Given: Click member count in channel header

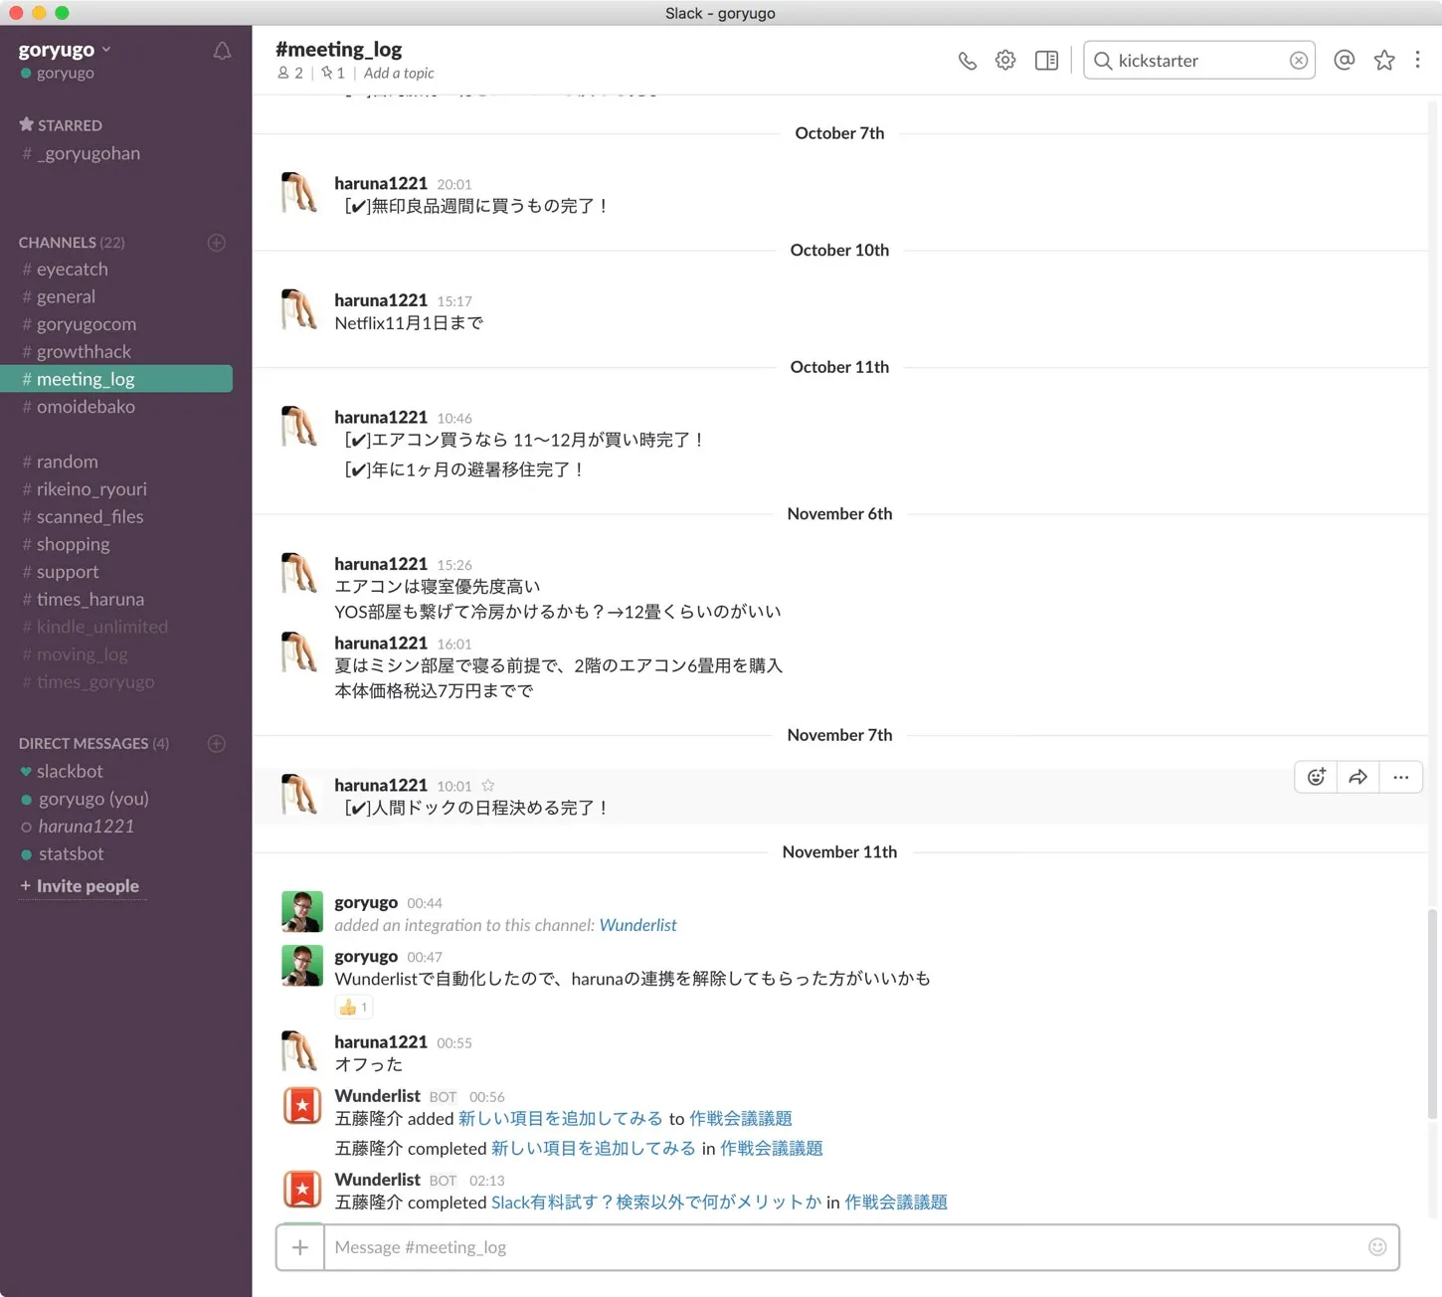Looking at the screenshot, I should pyautogui.click(x=290, y=74).
